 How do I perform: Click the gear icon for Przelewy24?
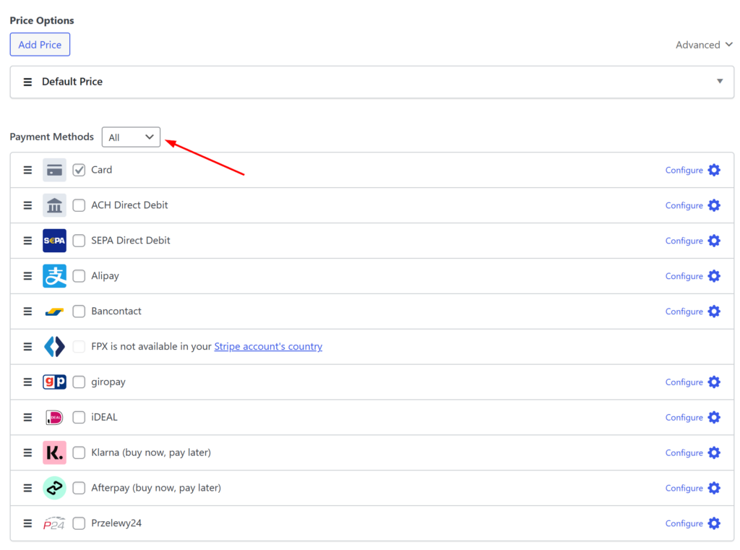(714, 523)
